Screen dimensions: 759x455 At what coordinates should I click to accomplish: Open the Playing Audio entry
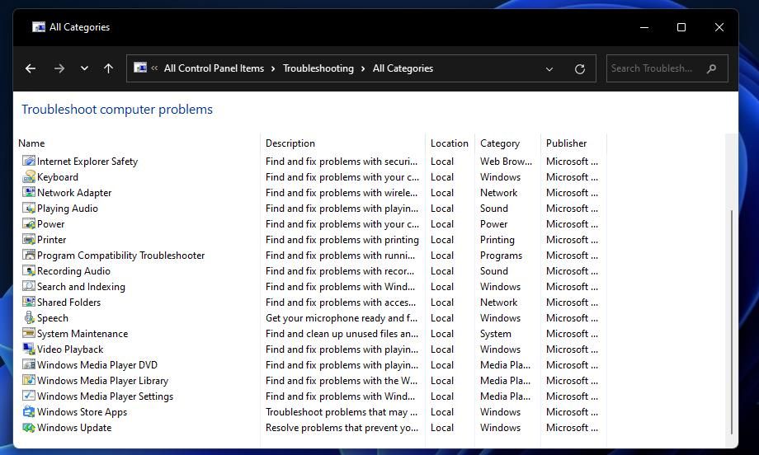coord(68,209)
